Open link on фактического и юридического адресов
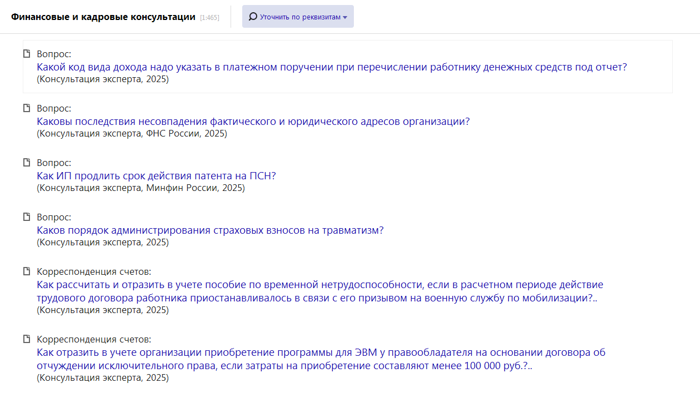 click(x=253, y=122)
